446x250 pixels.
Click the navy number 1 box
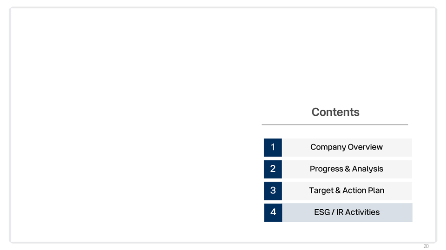click(273, 147)
